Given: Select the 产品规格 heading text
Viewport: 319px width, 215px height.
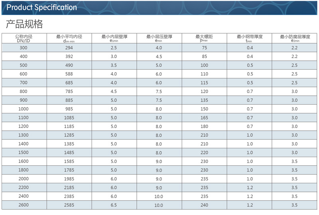Looking at the screenshot, I should click(x=24, y=24).
